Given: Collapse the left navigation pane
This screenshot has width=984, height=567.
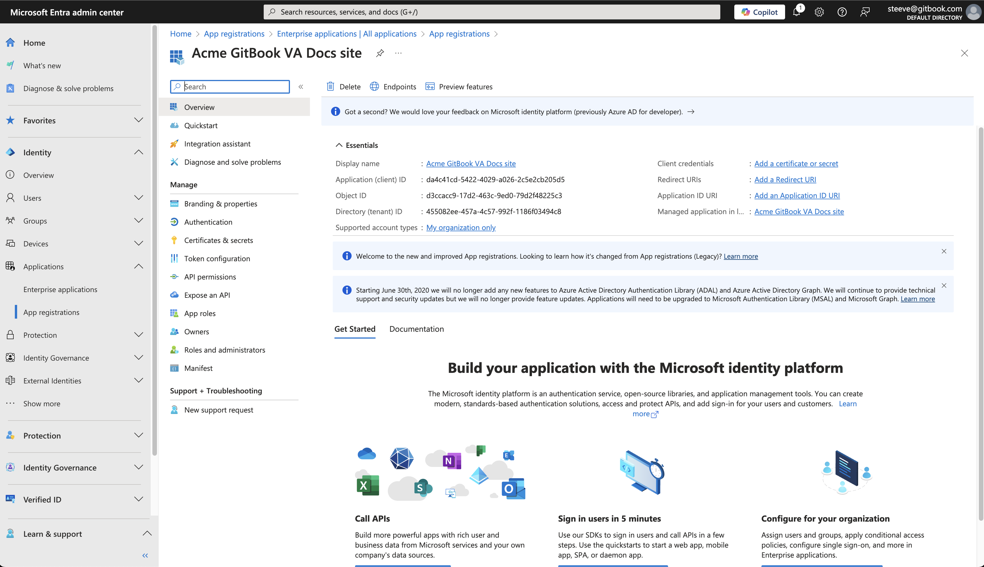Looking at the screenshot, I should pyautogui.click(x=145, y=555).
